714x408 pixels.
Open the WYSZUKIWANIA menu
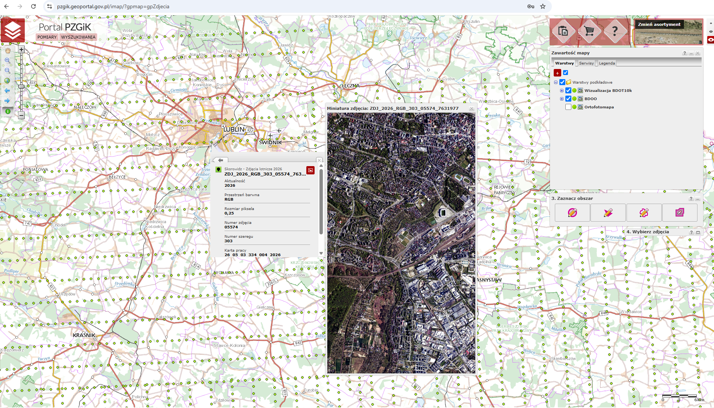78,37
